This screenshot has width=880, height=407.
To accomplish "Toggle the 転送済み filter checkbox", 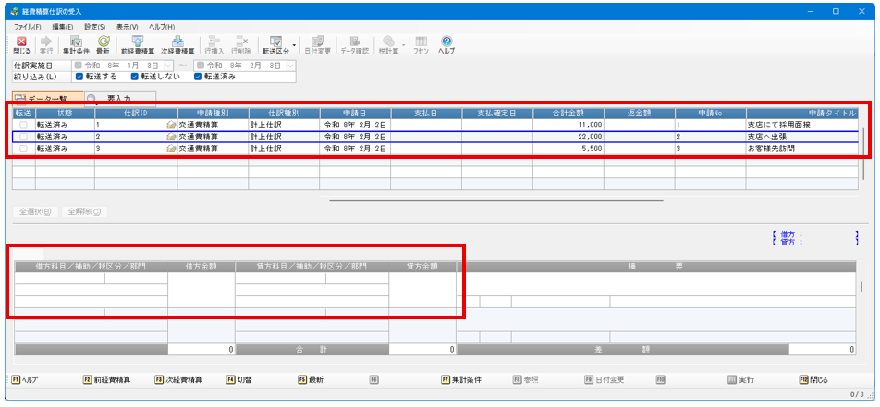I will tap(197, 77).
